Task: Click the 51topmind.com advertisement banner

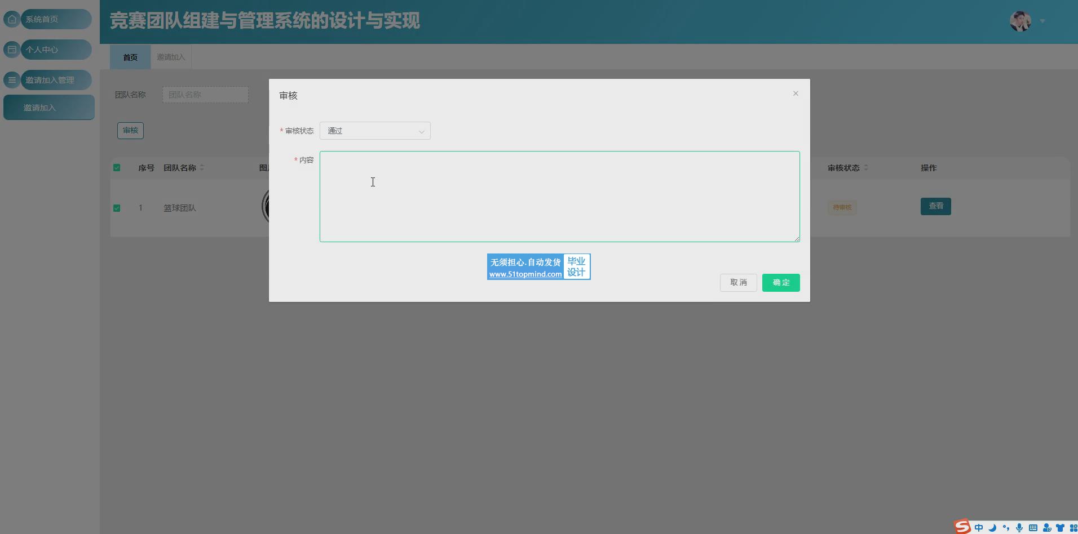Action: click(x=538, y=267)
